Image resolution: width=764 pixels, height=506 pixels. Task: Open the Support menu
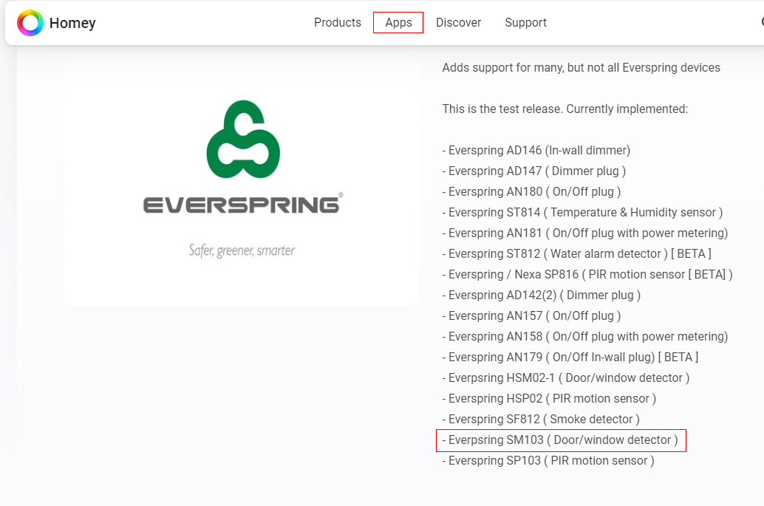[526, 22]
